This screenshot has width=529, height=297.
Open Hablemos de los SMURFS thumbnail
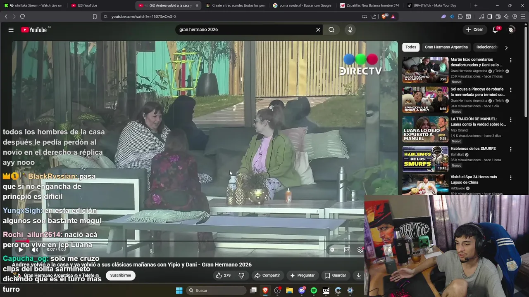click(x=425, y=159)
